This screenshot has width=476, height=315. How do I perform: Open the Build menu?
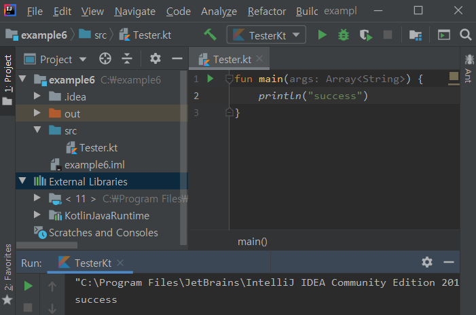(x=307, y=12)
